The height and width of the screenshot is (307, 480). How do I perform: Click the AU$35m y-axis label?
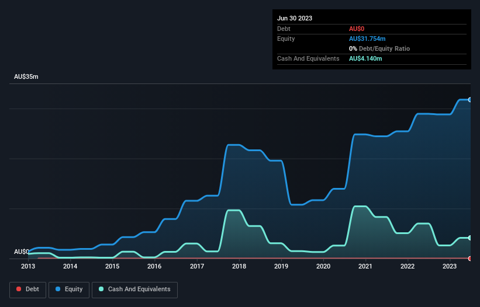coord(26,76)
